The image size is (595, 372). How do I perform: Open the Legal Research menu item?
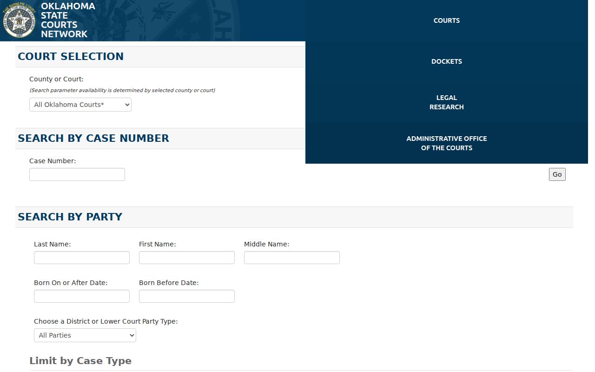click(447, 102)
